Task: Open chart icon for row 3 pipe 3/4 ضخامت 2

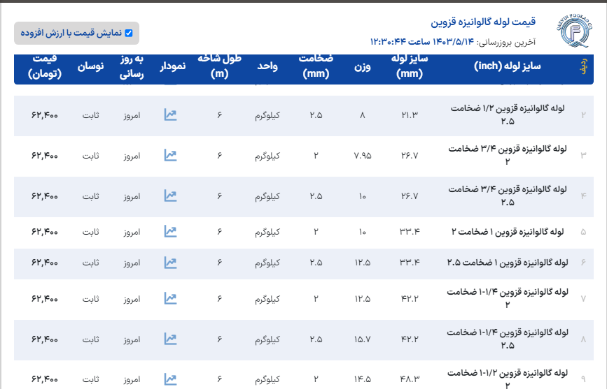Action: [170, 155]
